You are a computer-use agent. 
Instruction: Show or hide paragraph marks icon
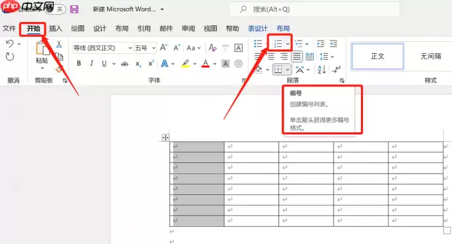click(x=336, y=70)
